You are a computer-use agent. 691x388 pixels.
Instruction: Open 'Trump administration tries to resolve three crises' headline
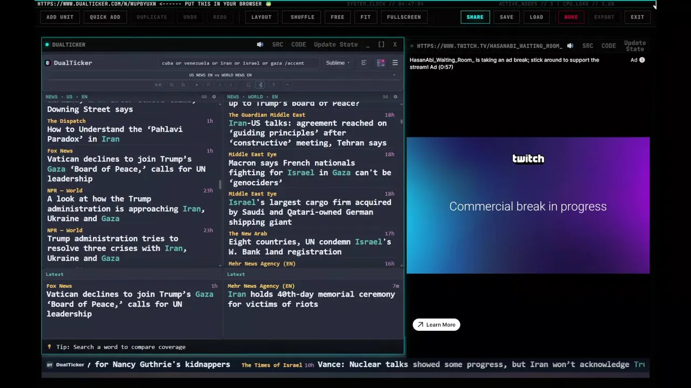[117, 248]
